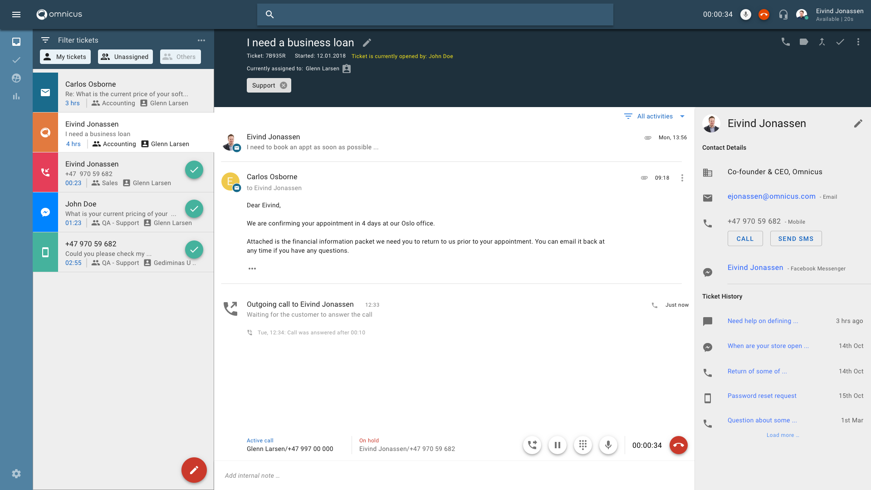Open Contacts via the people sidebar icon
The width and height of the screenshot is (871, 490).
[x=16, y=78]
